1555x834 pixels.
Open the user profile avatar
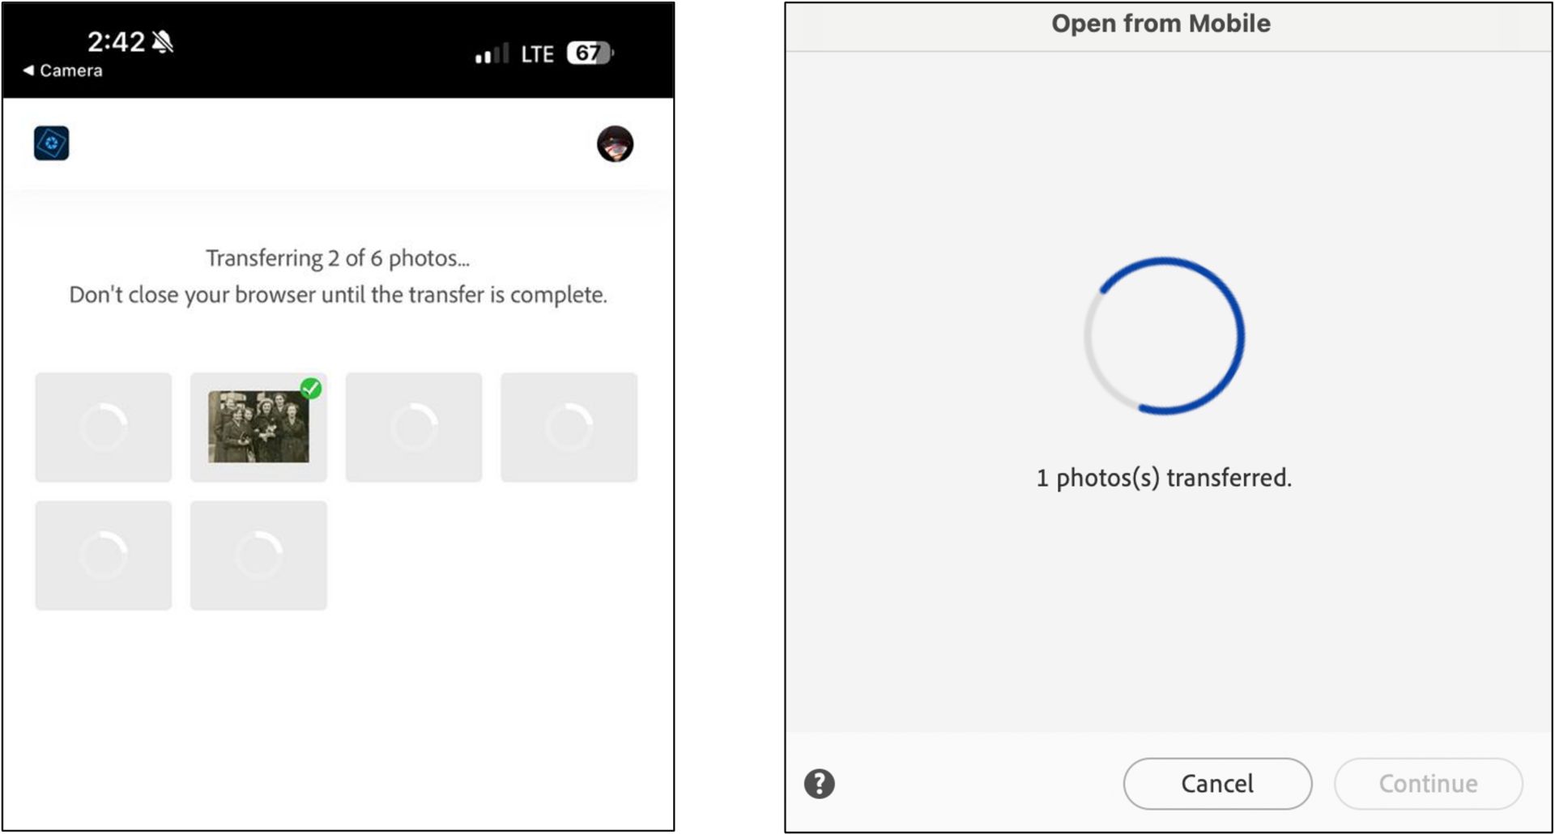pyautogui.click(x=616, y=144)
